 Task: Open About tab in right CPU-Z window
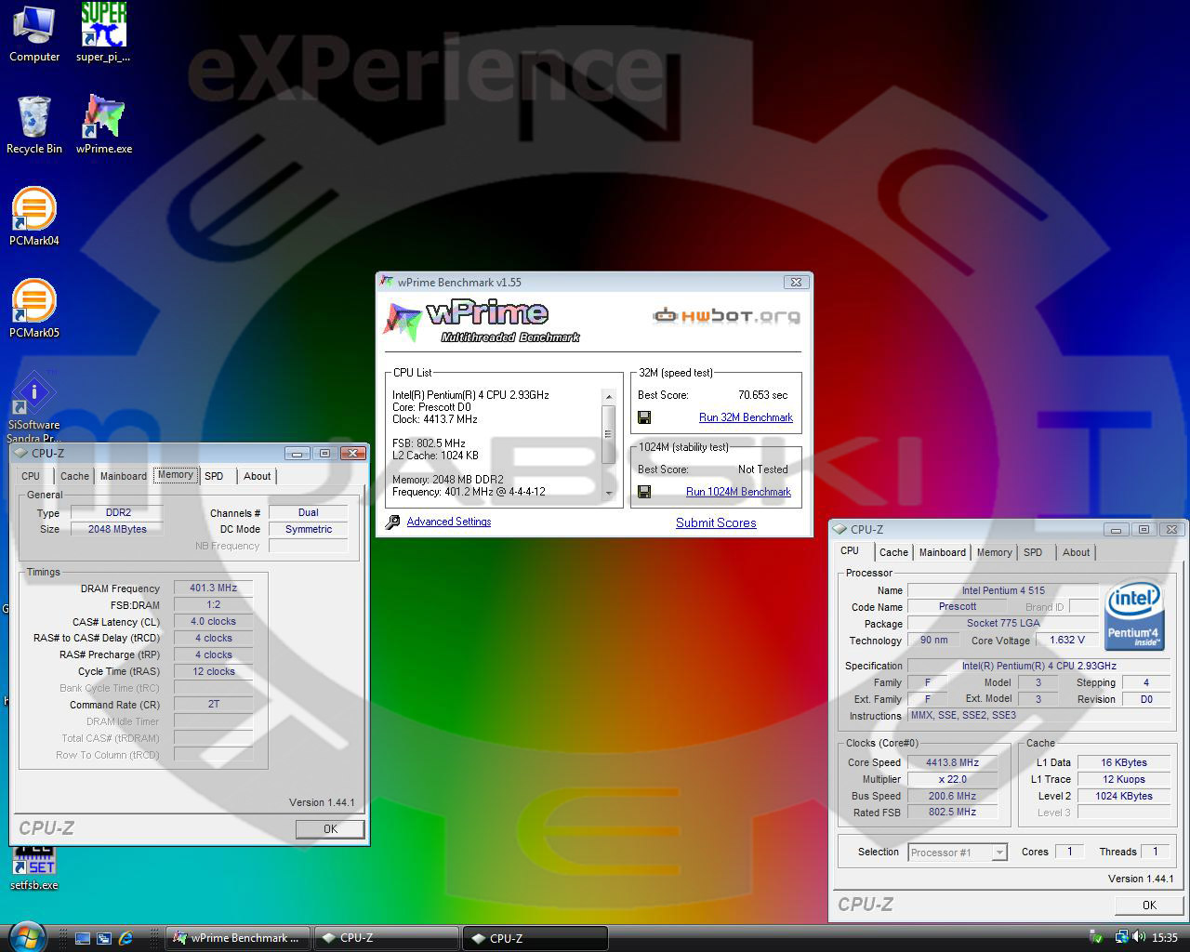1077,552
